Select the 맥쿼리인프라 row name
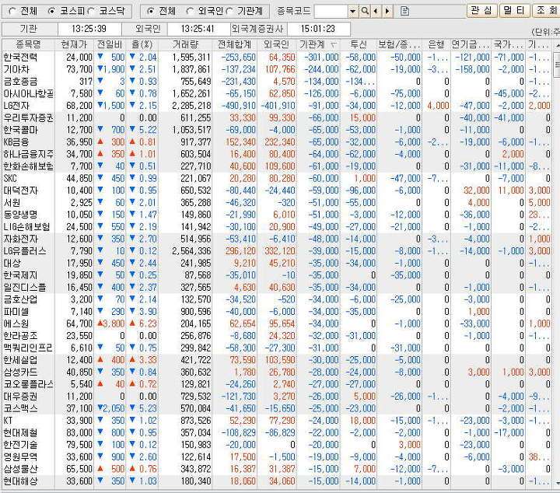 (28, 348)
